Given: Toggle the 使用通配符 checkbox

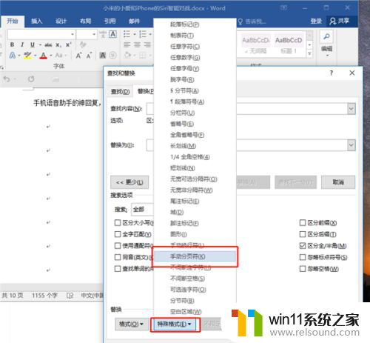Looking at the screenshot, I should point(118,245).
